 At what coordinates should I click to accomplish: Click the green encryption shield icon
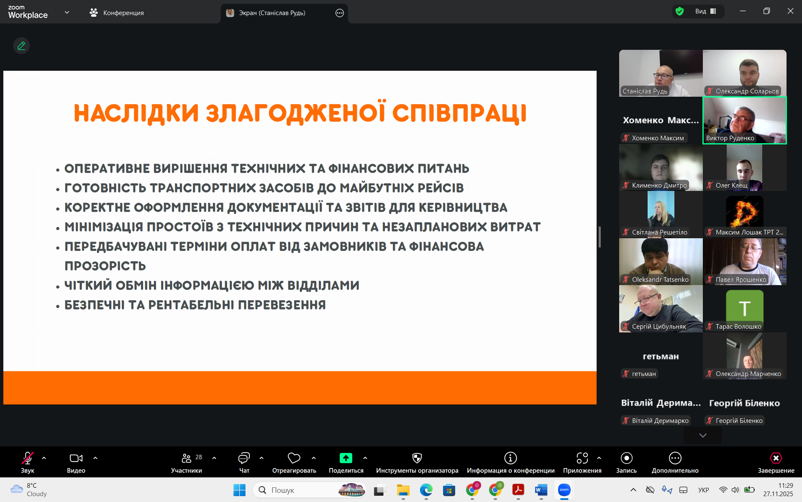(680, 11)
